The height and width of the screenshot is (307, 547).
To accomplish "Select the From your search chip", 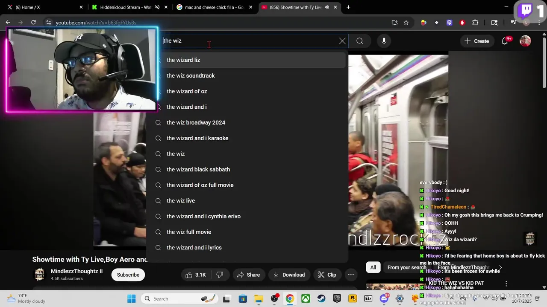I will (407, 267).
